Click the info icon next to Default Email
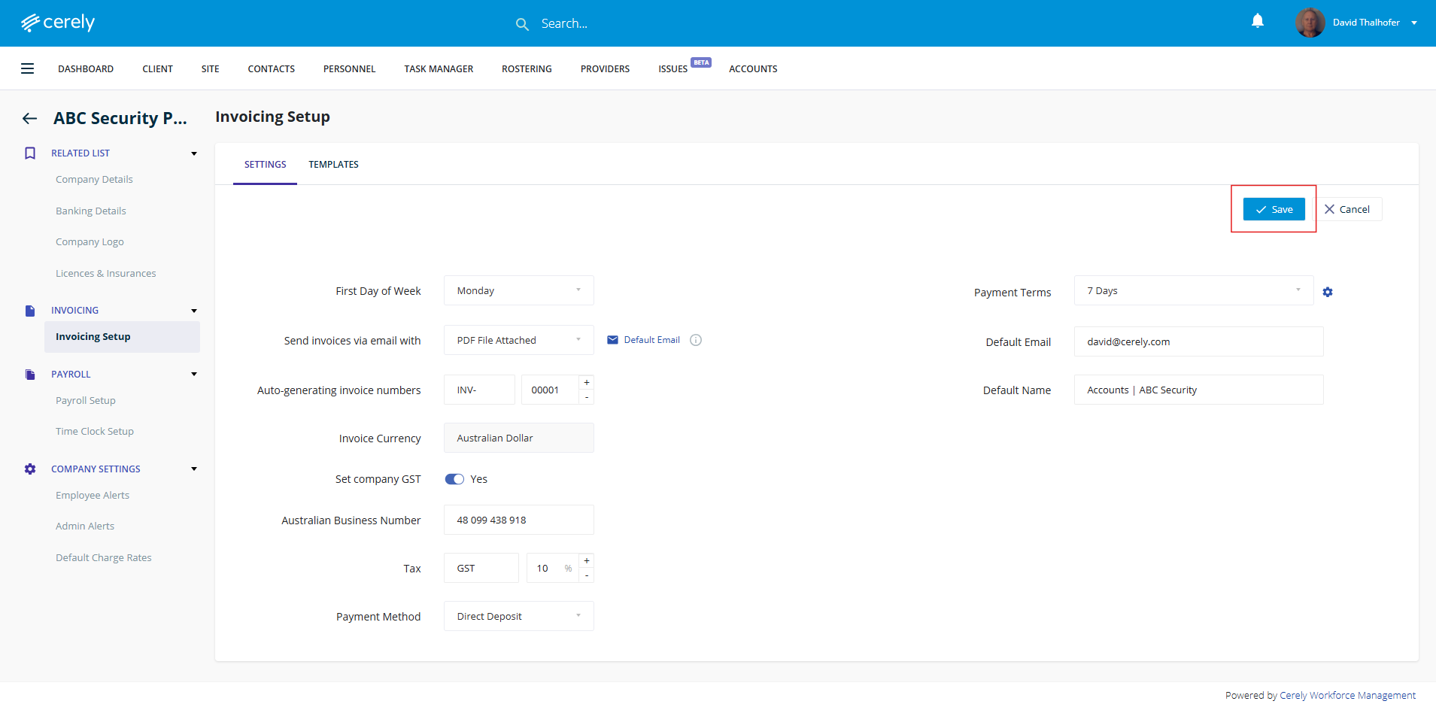 click(696, 340)
